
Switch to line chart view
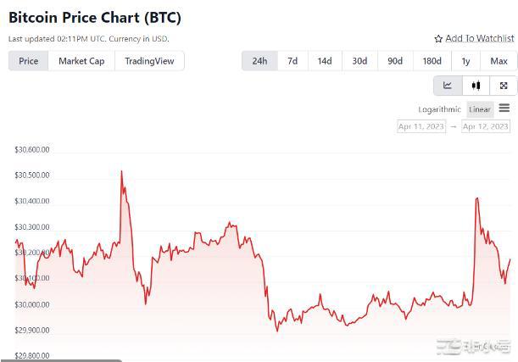click(x=448, y=86)
